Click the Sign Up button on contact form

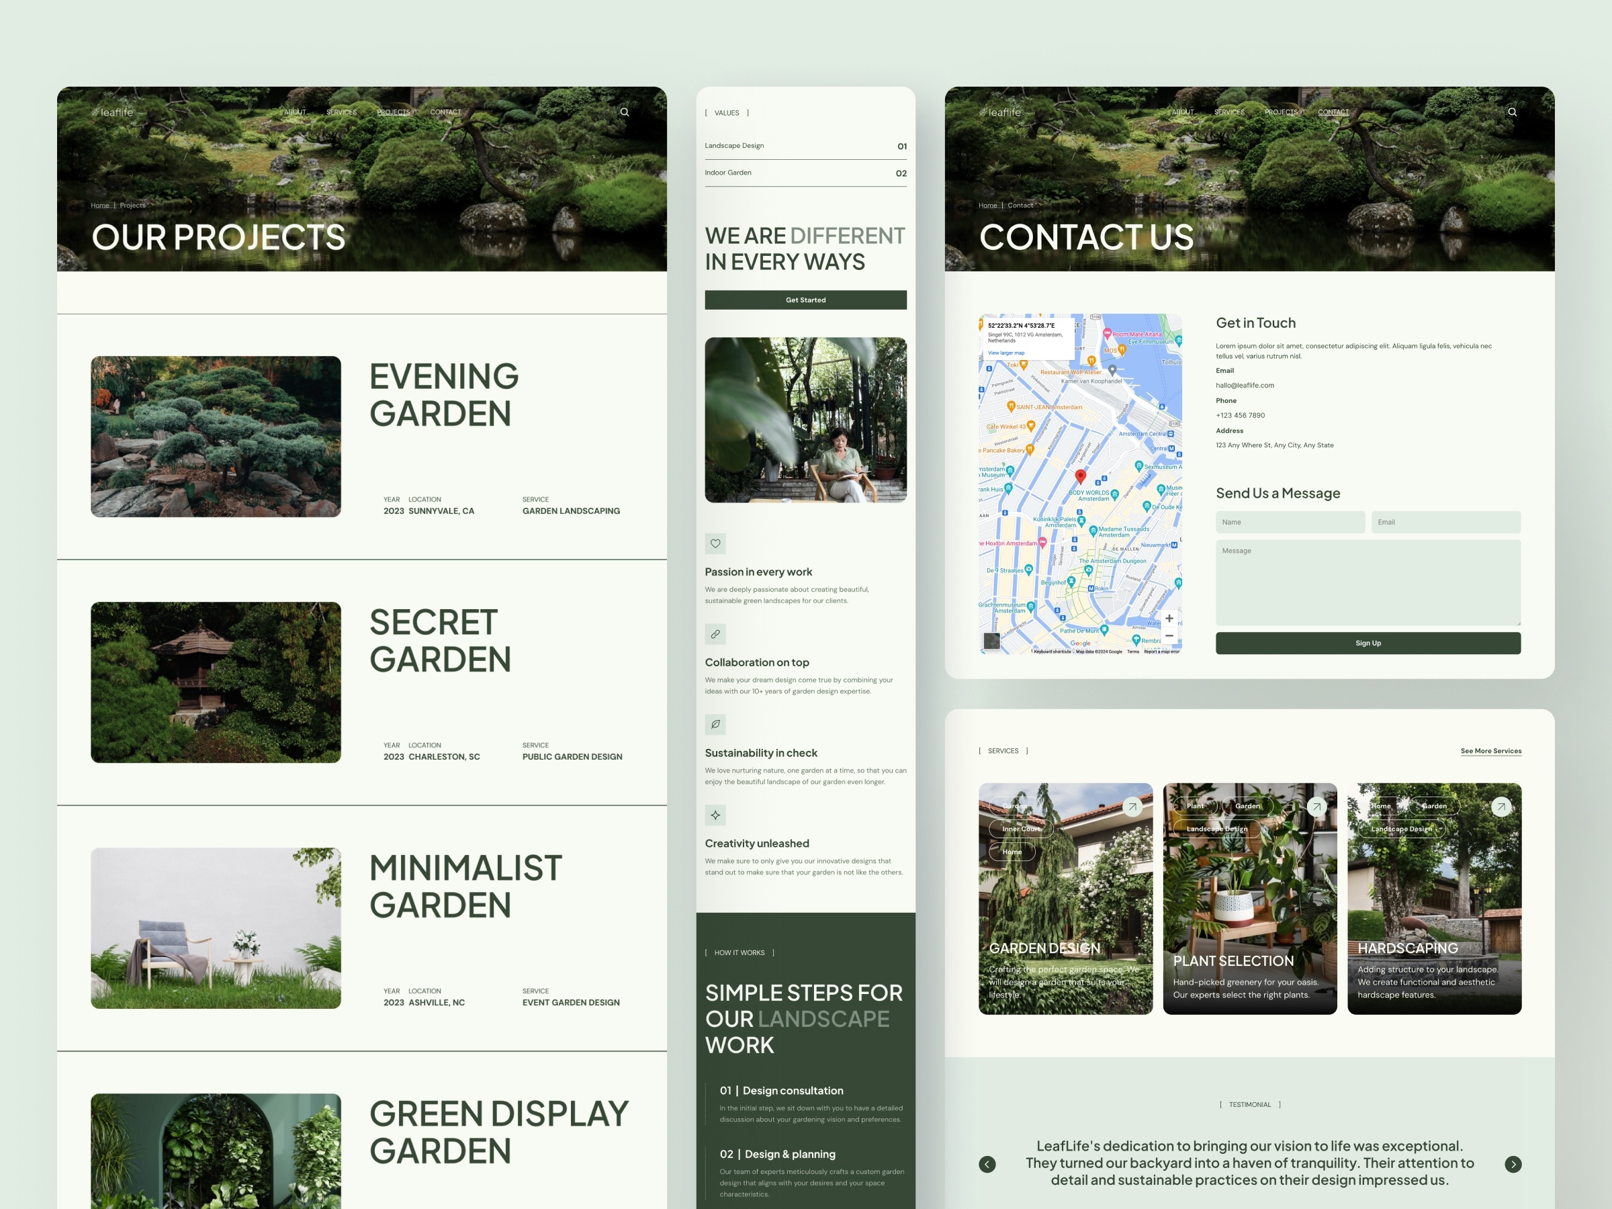(1368, 643)
